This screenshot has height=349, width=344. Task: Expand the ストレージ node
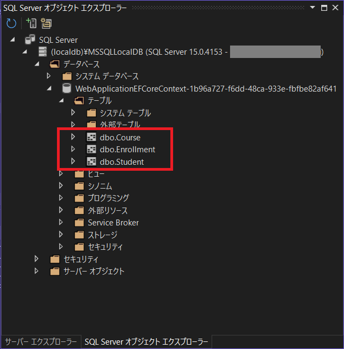click(61, 234)
